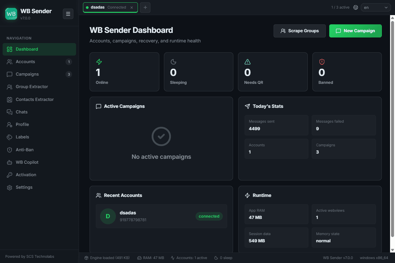
Task: Click the Accounts badge showing 1
Action: [x=69, y=62]
